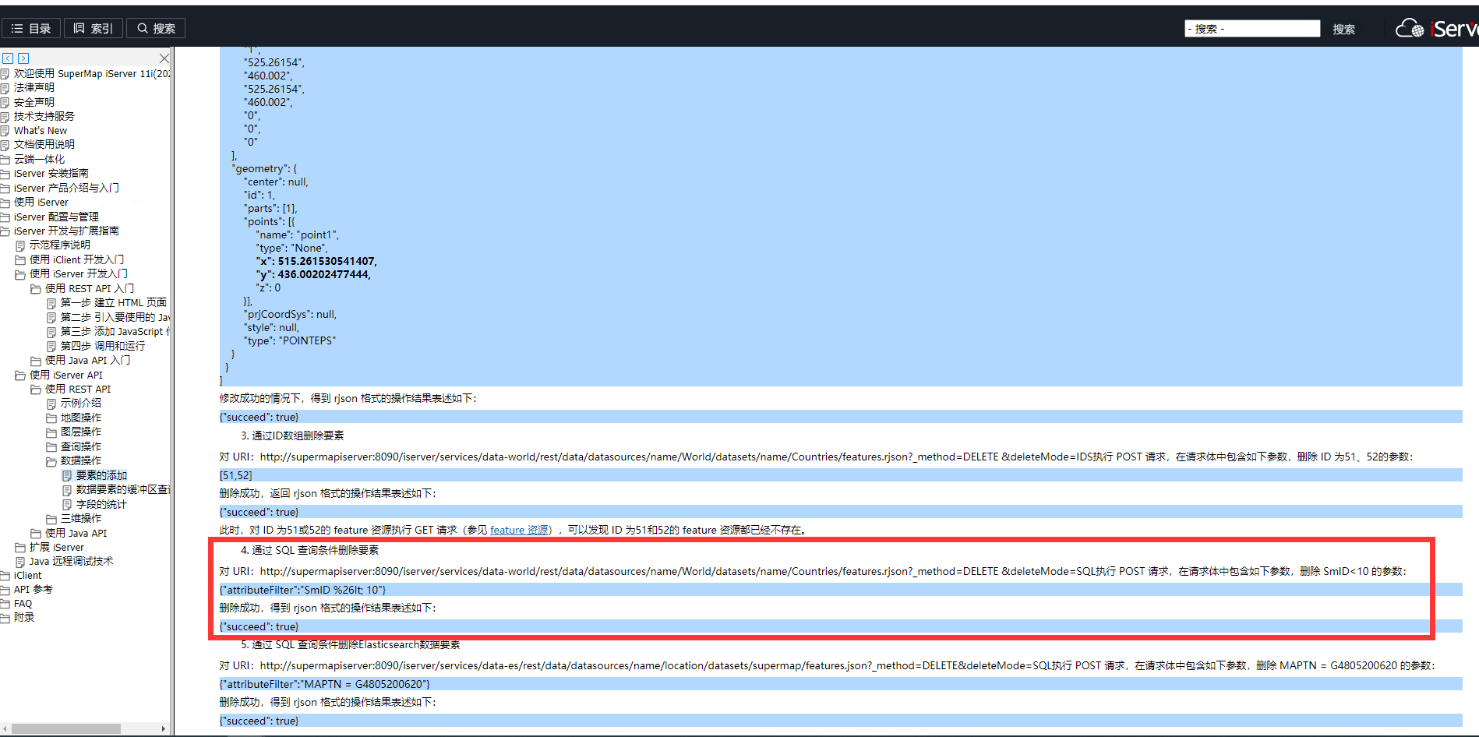Expand the 图层操作 folder
Image resolution: width=1479 pixels, height=737 pixels.
pyautogui.click(x=51, y=432)
